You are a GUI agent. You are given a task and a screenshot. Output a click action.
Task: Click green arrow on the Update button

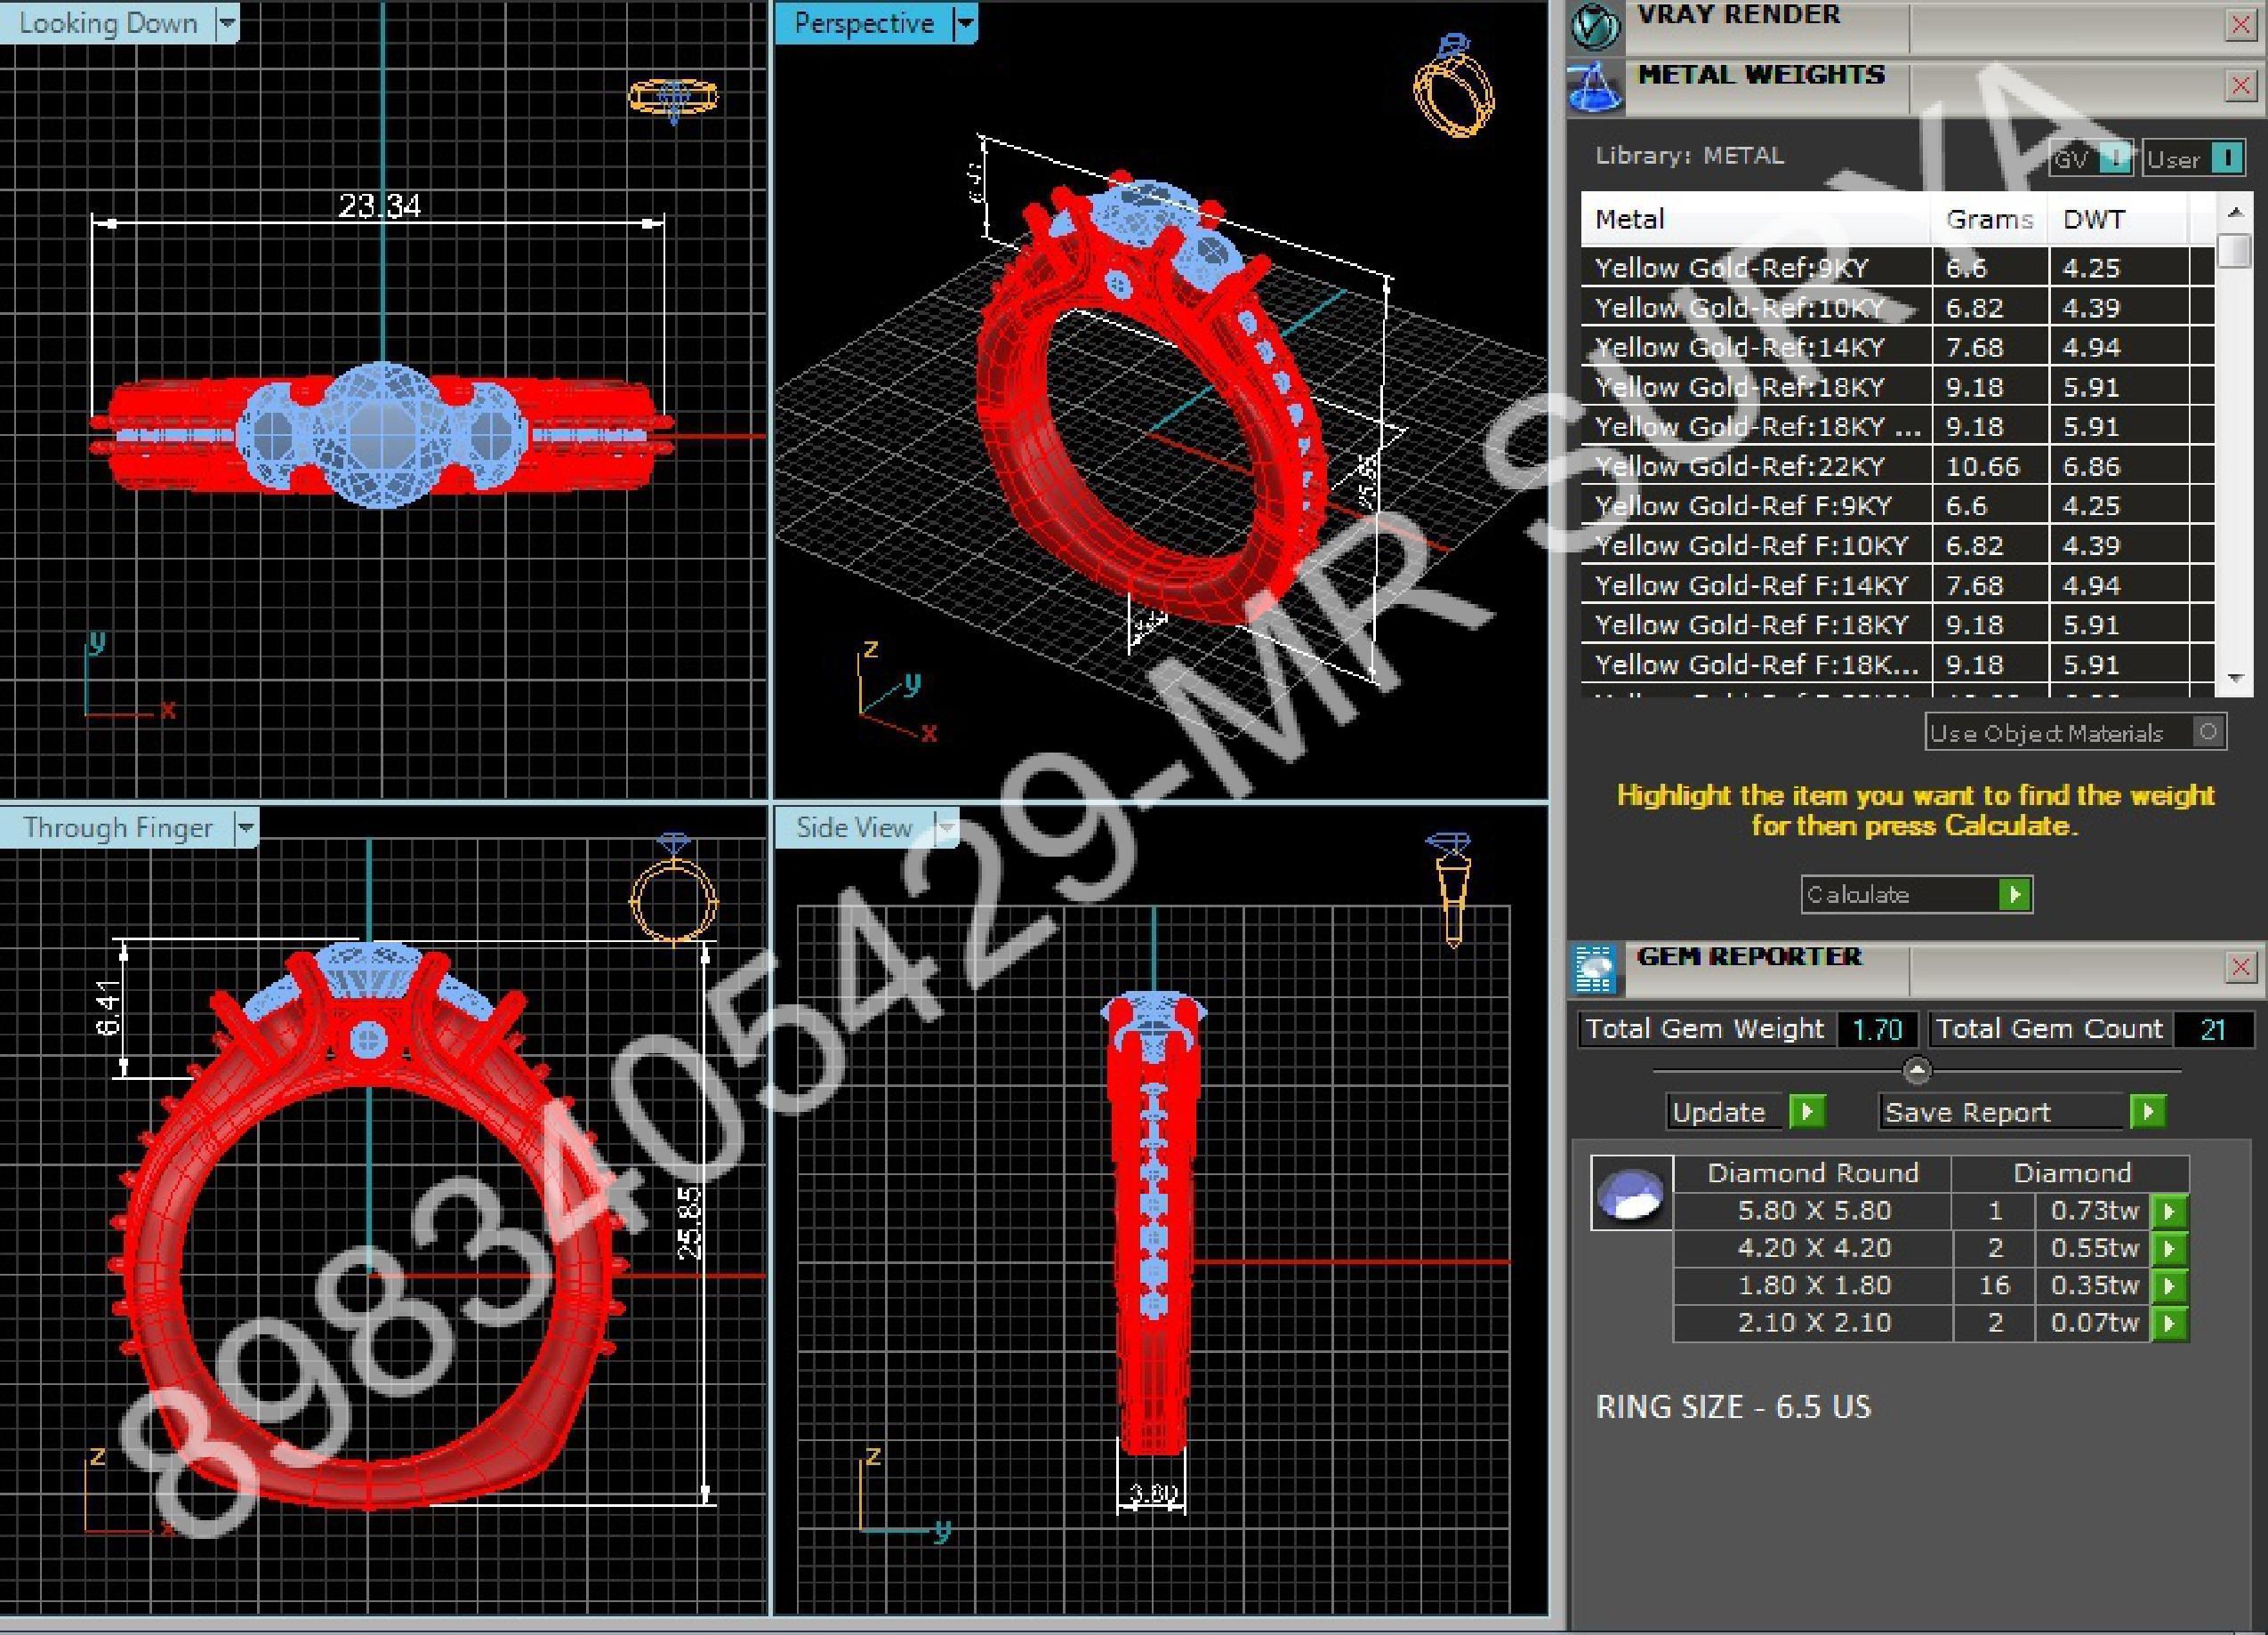(1807, 1112)
